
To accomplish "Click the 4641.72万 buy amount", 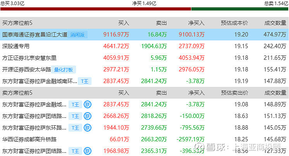I will coord(116,46).
